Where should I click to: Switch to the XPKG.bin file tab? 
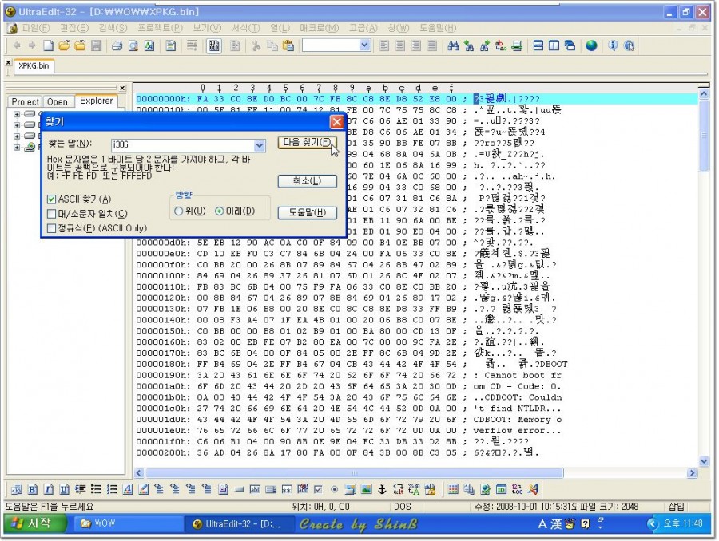coord(34,66)
